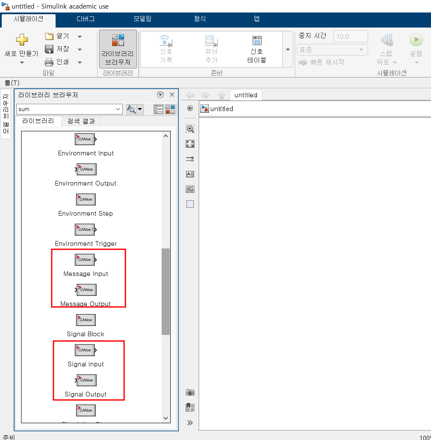This screenshot has height=440, width=431.
Task: Save the model with the 저장 disk icon
Action: pos(49,49)
